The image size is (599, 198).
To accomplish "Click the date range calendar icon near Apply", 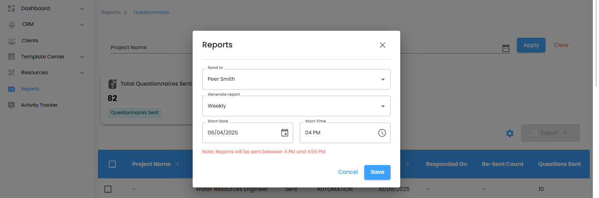I will pyautogui.click(x=506, y=48).
